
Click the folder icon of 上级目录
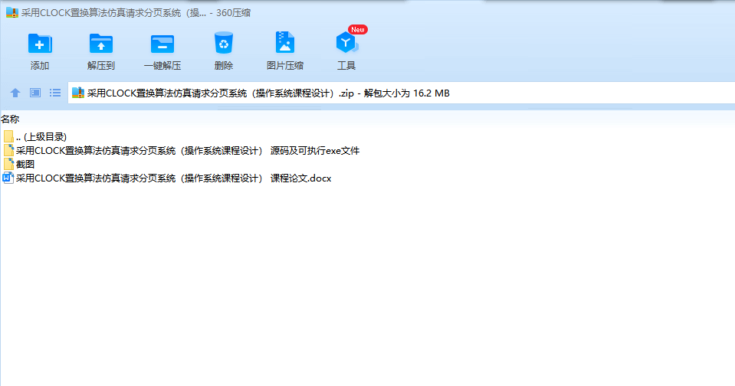click(x=8, y=137)
